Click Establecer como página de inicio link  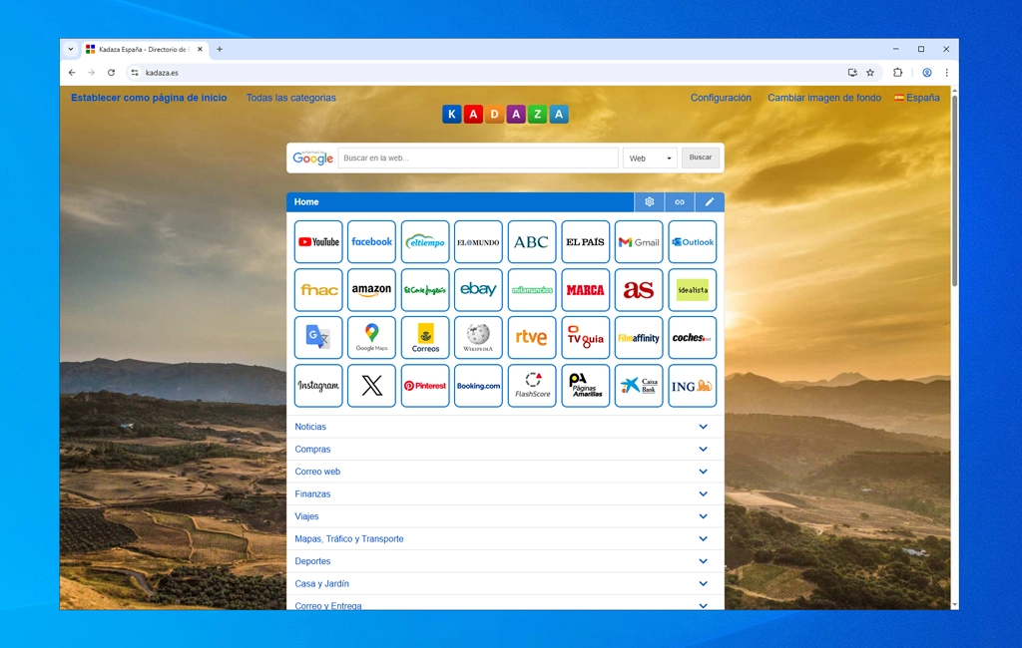[149, 98]
